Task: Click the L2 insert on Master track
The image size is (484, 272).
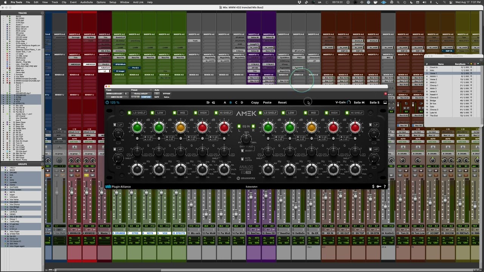Action: point(104,71)
